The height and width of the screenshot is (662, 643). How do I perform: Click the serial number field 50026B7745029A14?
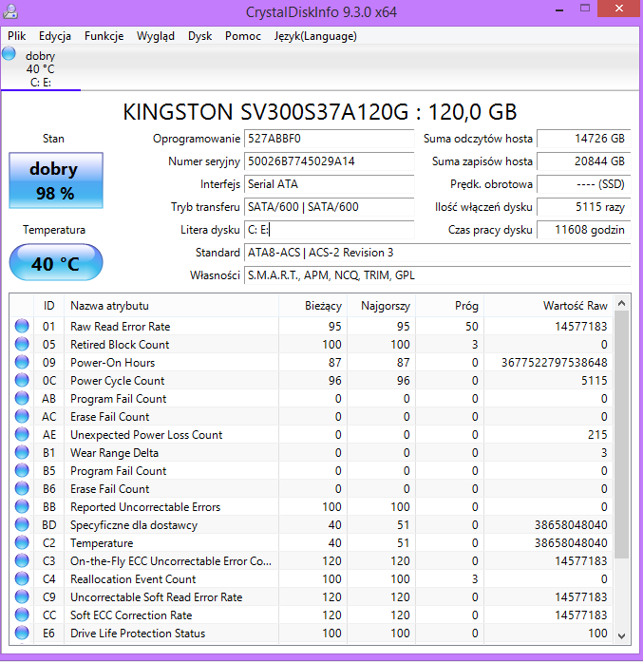(x=329, y=161)
